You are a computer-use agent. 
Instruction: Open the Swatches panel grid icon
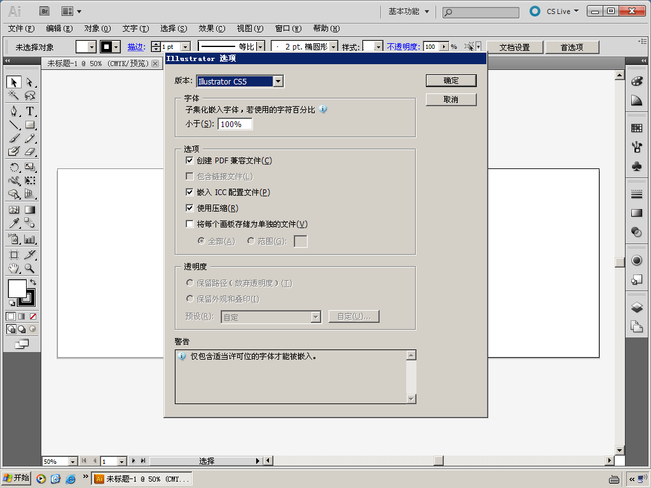coord(636,128)
